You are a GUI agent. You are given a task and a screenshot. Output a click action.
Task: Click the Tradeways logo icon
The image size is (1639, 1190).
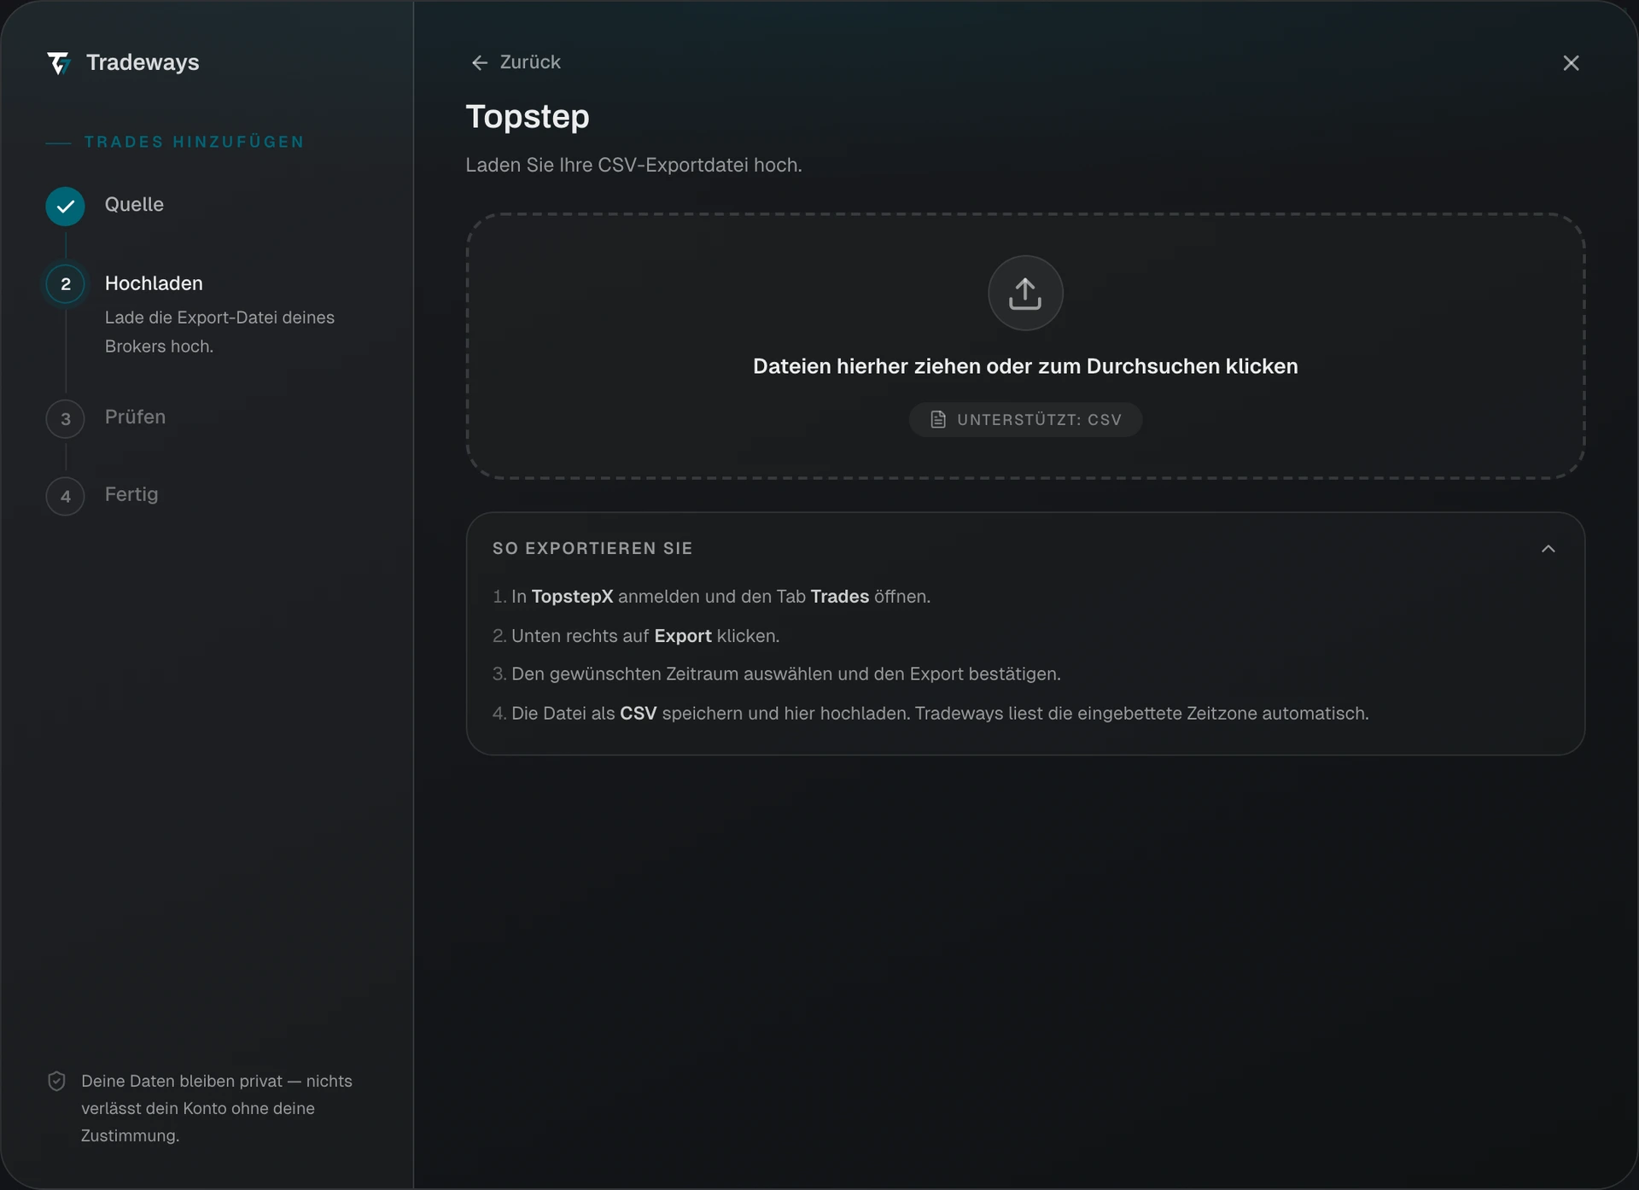point(58,63)
